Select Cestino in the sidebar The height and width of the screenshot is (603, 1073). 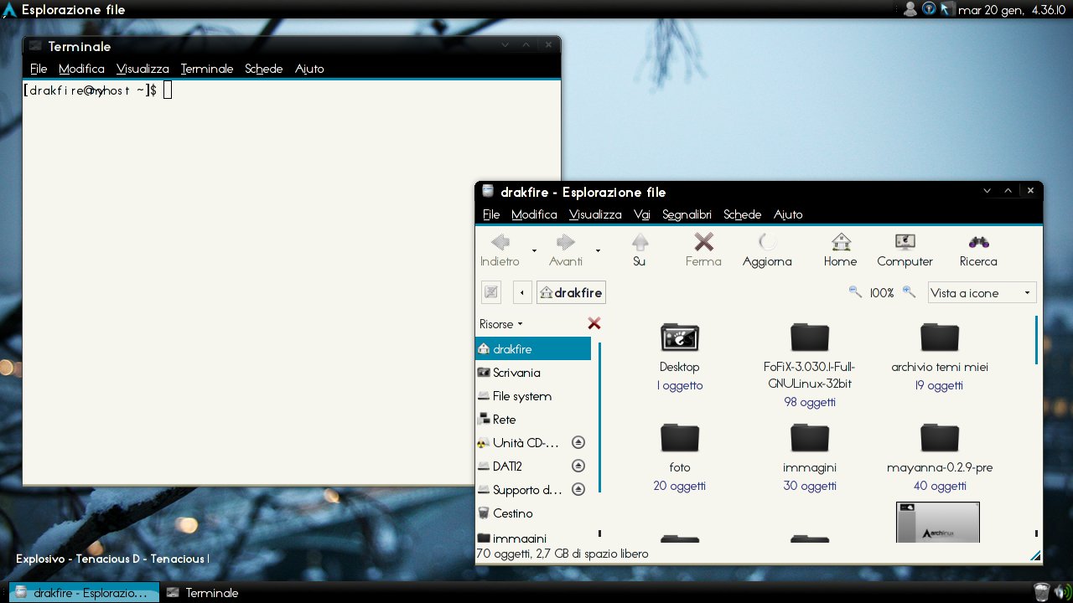(533, 513)
